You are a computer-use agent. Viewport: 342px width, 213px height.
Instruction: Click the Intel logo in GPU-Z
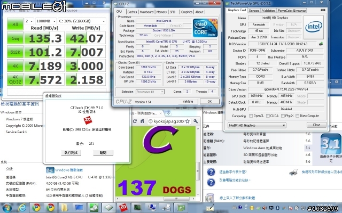[x=314, y=27]
